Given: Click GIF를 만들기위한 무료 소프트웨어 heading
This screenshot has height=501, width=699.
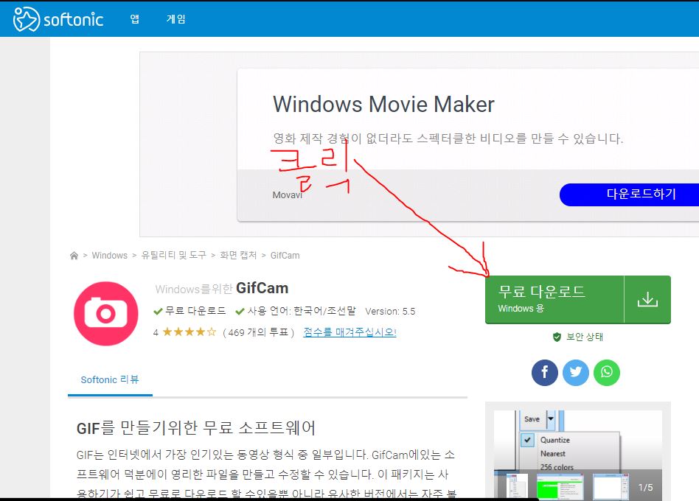Looking at the screenshot, I should pos(196,428).
